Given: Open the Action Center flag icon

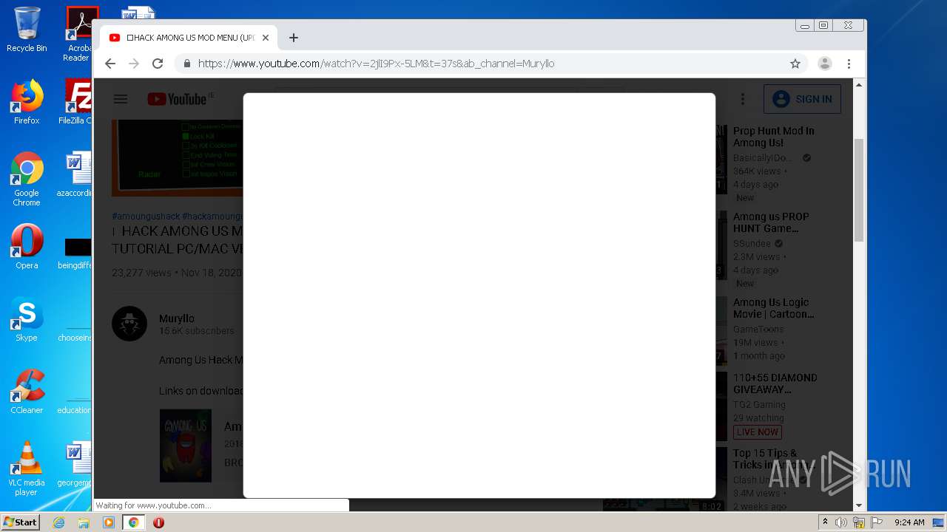Looking at the screenshot, I should [x=877, y=522].
